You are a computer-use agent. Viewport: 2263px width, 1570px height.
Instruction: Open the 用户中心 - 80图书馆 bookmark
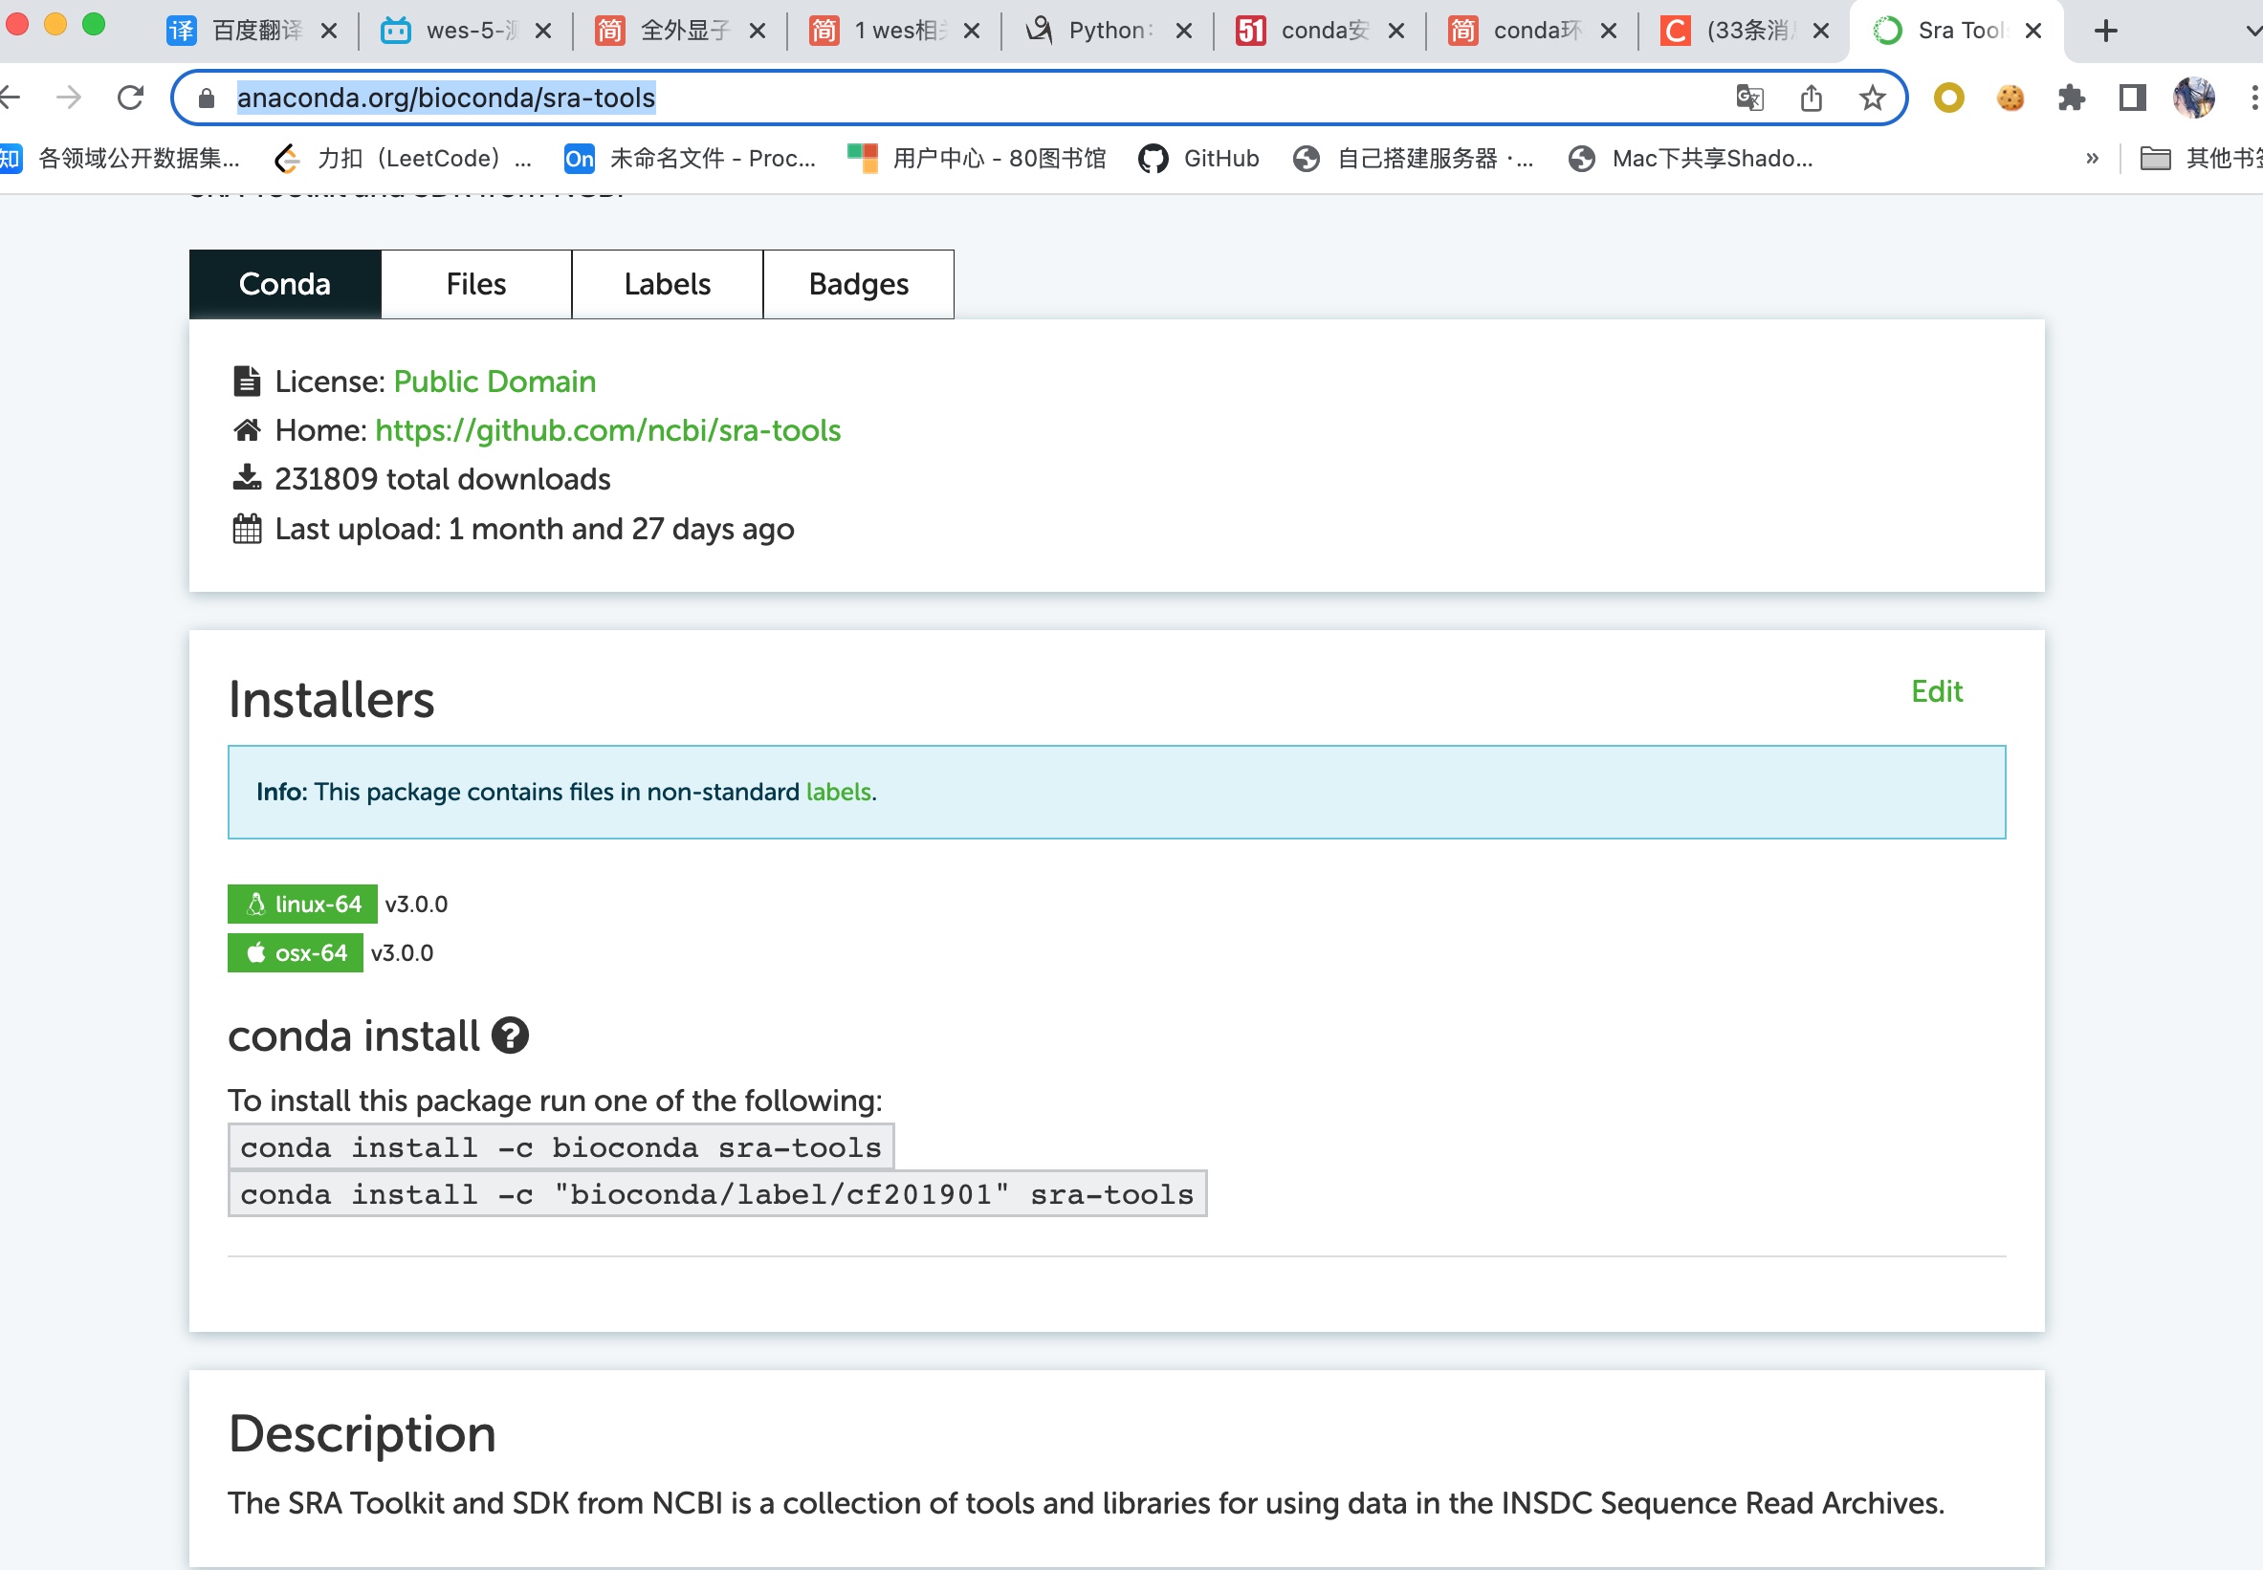pos(977,159)
